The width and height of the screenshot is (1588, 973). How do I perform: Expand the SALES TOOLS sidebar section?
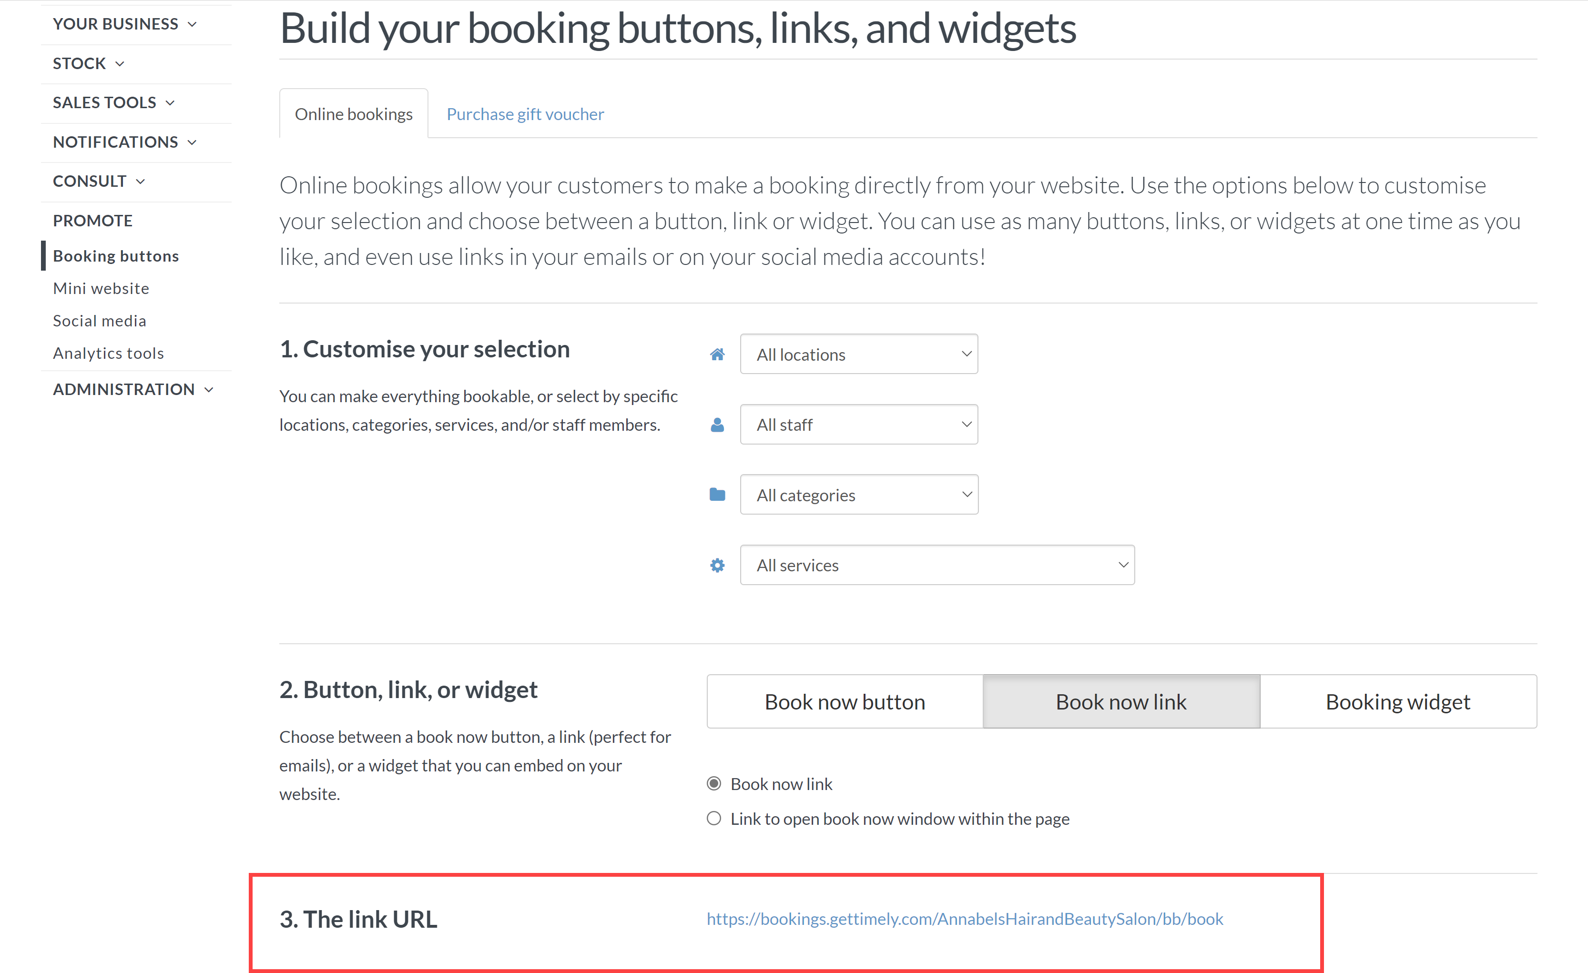tap(113, 102)
